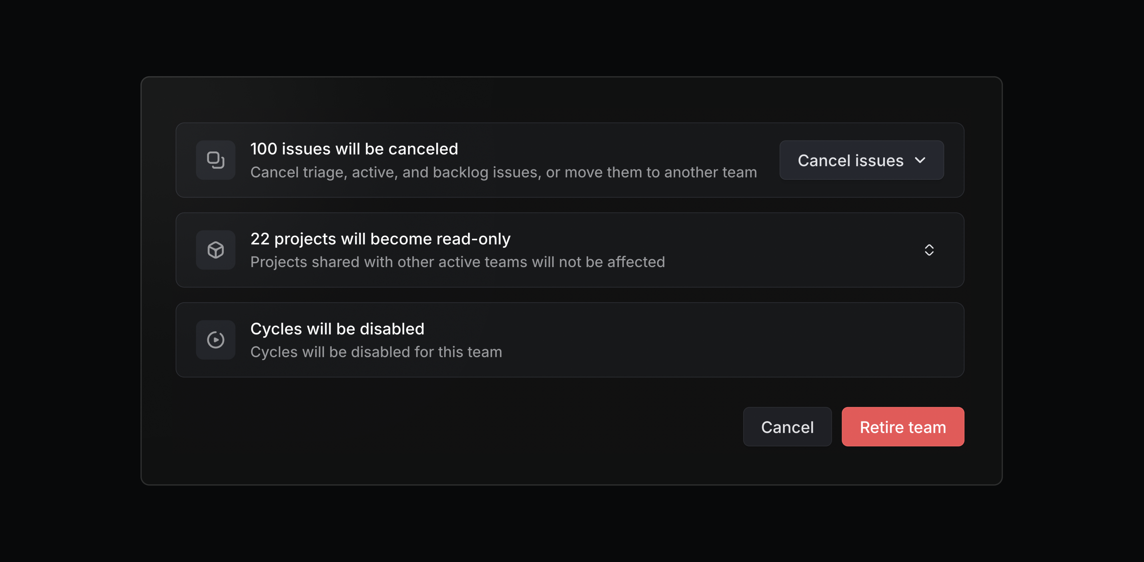Click the circular play icon for cycles
The image size is (1144, 562).
click(215, 339)
